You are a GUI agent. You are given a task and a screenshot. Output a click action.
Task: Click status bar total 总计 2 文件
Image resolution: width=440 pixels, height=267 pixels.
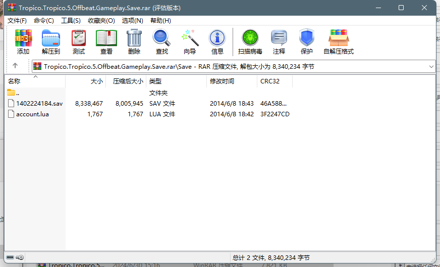(x=271, y=257)
